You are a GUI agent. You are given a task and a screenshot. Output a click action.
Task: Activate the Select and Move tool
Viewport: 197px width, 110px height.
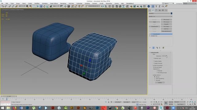41,6
